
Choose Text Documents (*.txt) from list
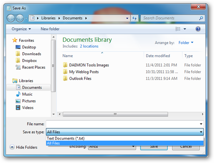tap(125, 139)
